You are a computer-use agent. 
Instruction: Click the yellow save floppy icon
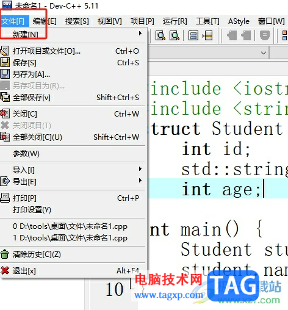[x=5, y=62]
